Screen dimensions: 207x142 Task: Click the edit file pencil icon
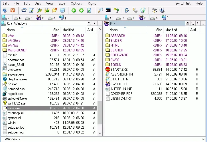point(32,10)
